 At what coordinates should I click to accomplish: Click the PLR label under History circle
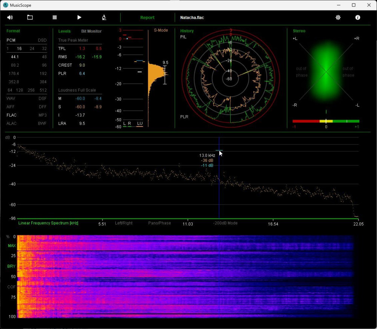(184, 117)
